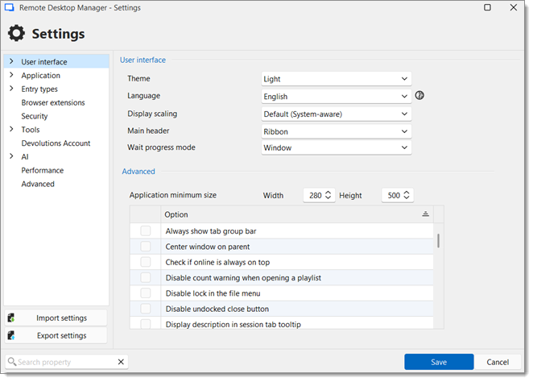
Task: Click the Option column sort icon
Action: coord(425,214)
